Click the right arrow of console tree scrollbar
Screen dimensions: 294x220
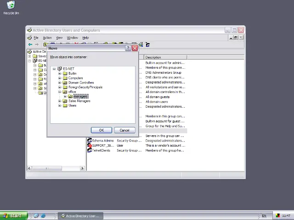(82, 168)
